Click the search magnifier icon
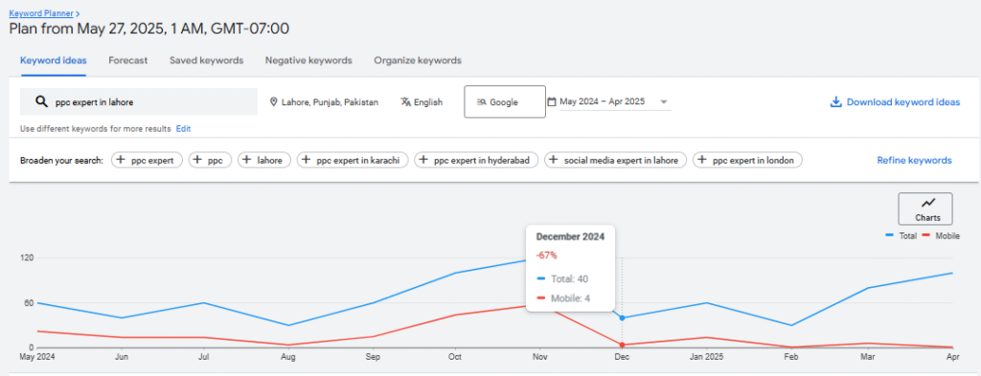Screen dimensions: 981x376 (41, 101)
